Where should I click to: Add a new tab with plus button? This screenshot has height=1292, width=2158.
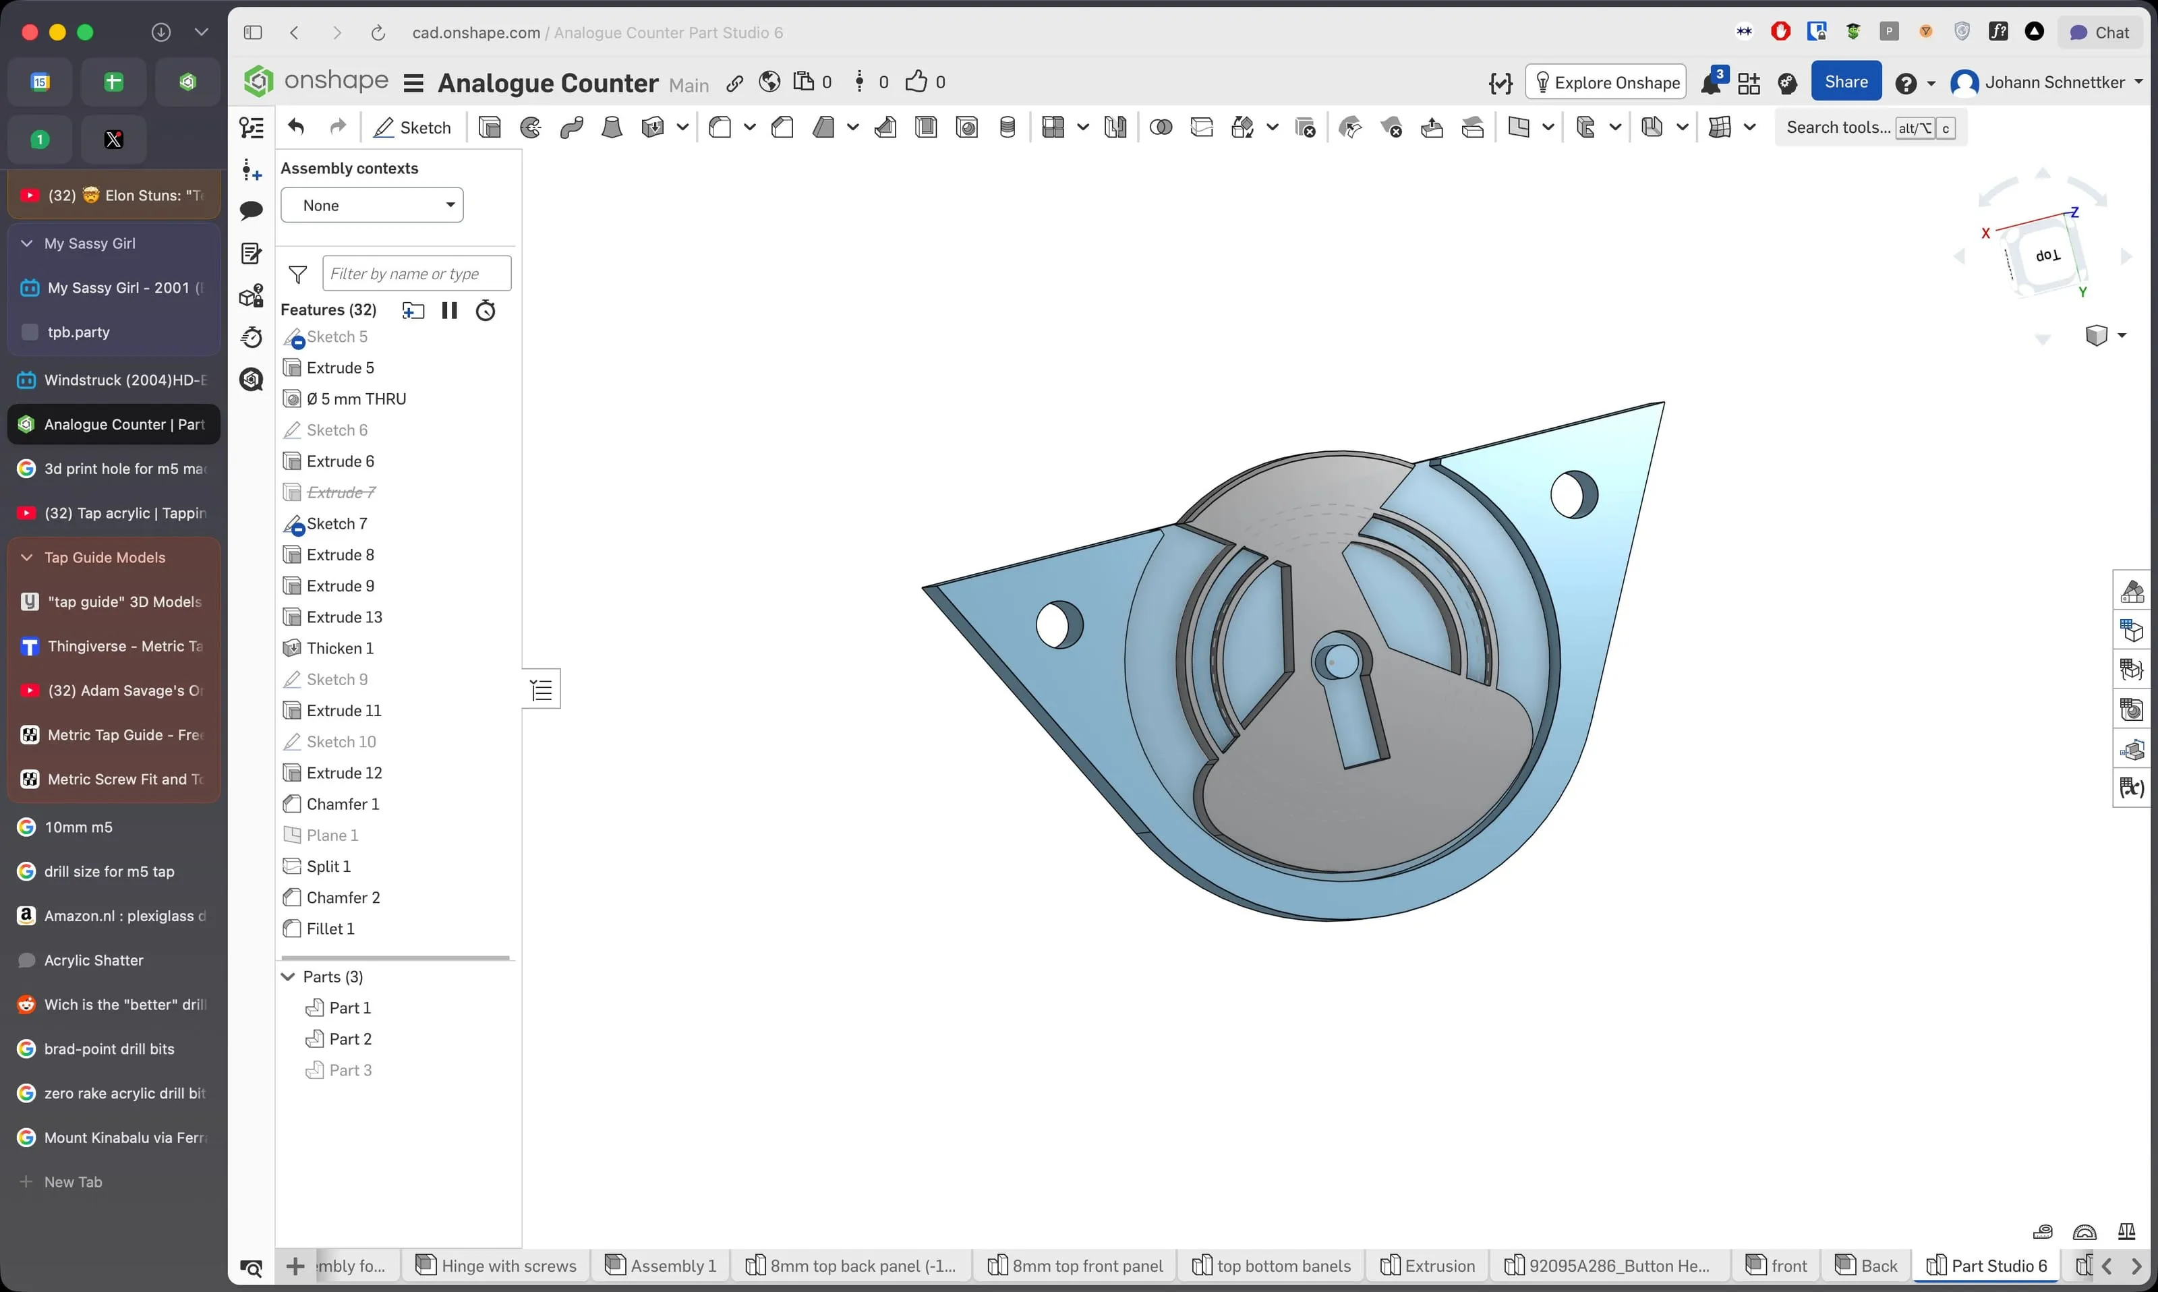(296, 1266)
